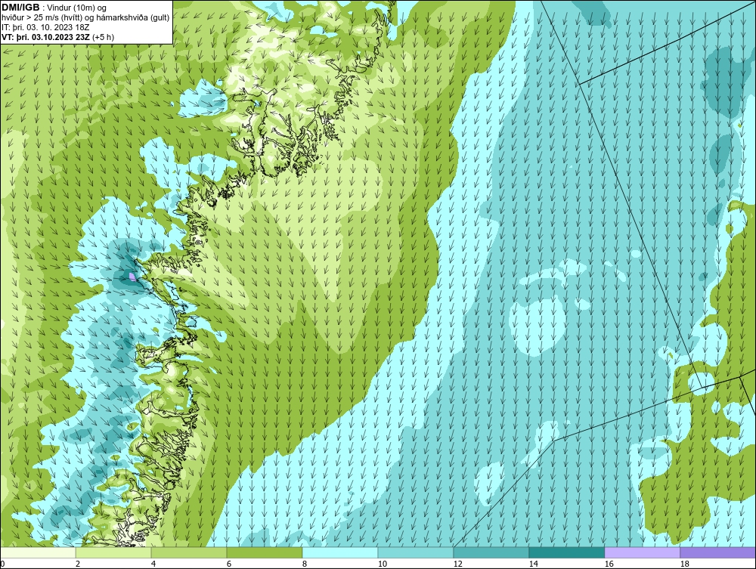Click the 'VT: þri. 03.10.2023 23Z' line

point(46,36)
